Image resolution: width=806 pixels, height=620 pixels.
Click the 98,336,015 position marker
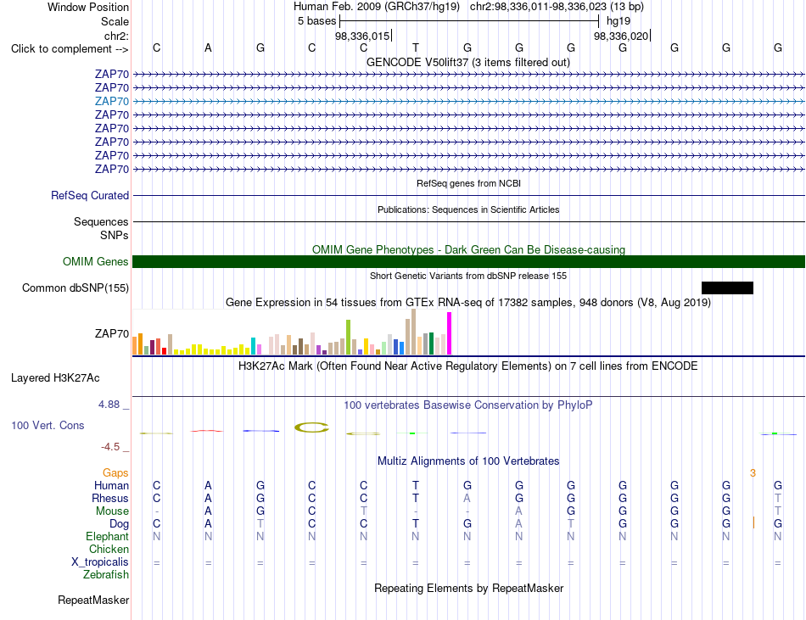click(x=362, y=36)
